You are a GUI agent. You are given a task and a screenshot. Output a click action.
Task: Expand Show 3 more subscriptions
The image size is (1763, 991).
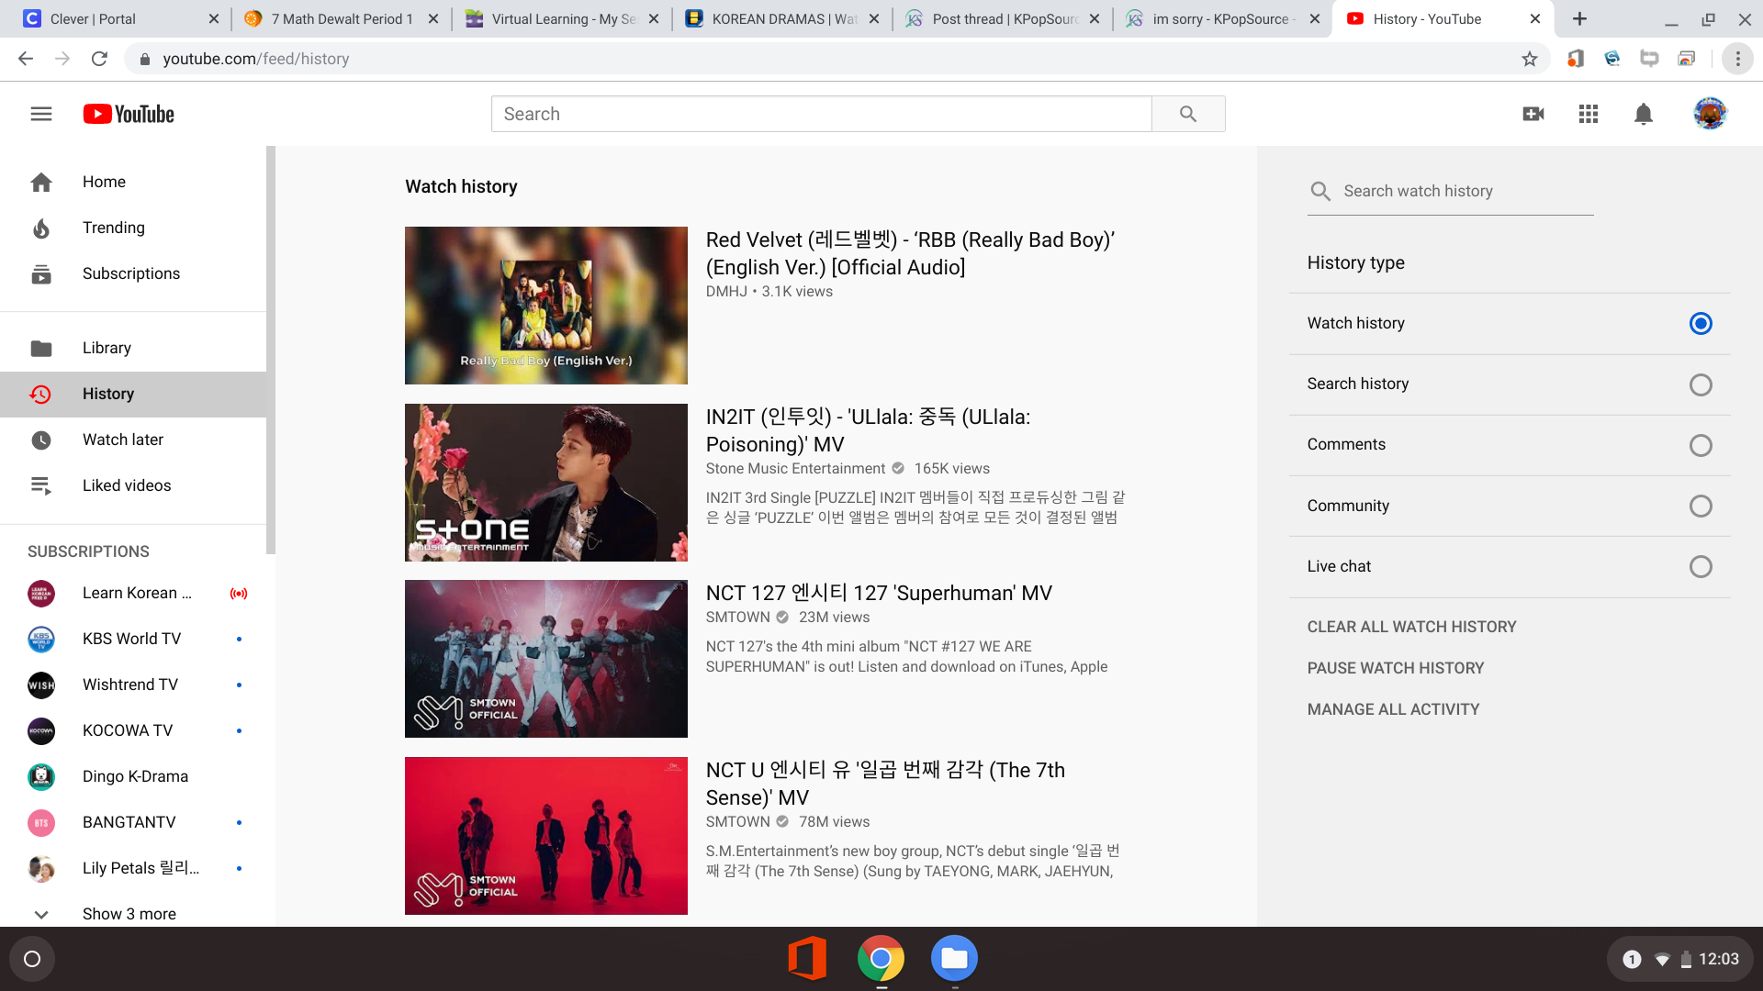[x=133, y=914]
